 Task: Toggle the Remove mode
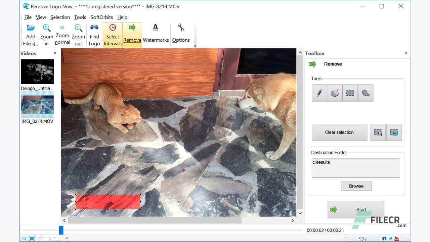(x=132, y=33)
